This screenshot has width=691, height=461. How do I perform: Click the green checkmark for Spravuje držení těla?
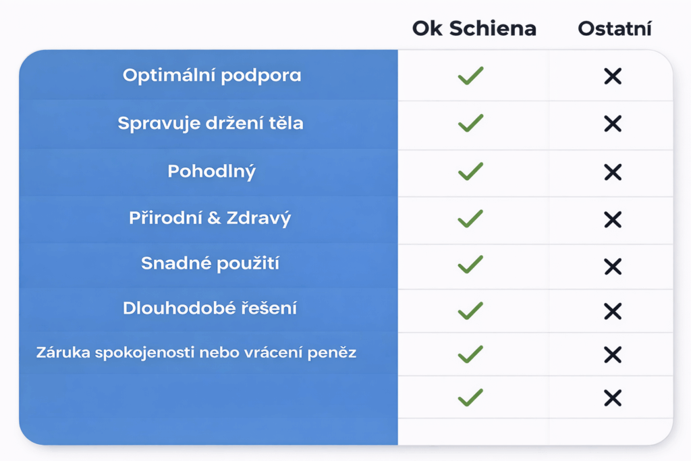[470, 124]
